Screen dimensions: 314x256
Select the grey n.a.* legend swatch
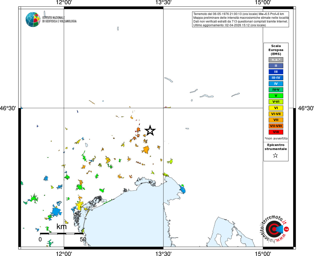coord(276,60)
